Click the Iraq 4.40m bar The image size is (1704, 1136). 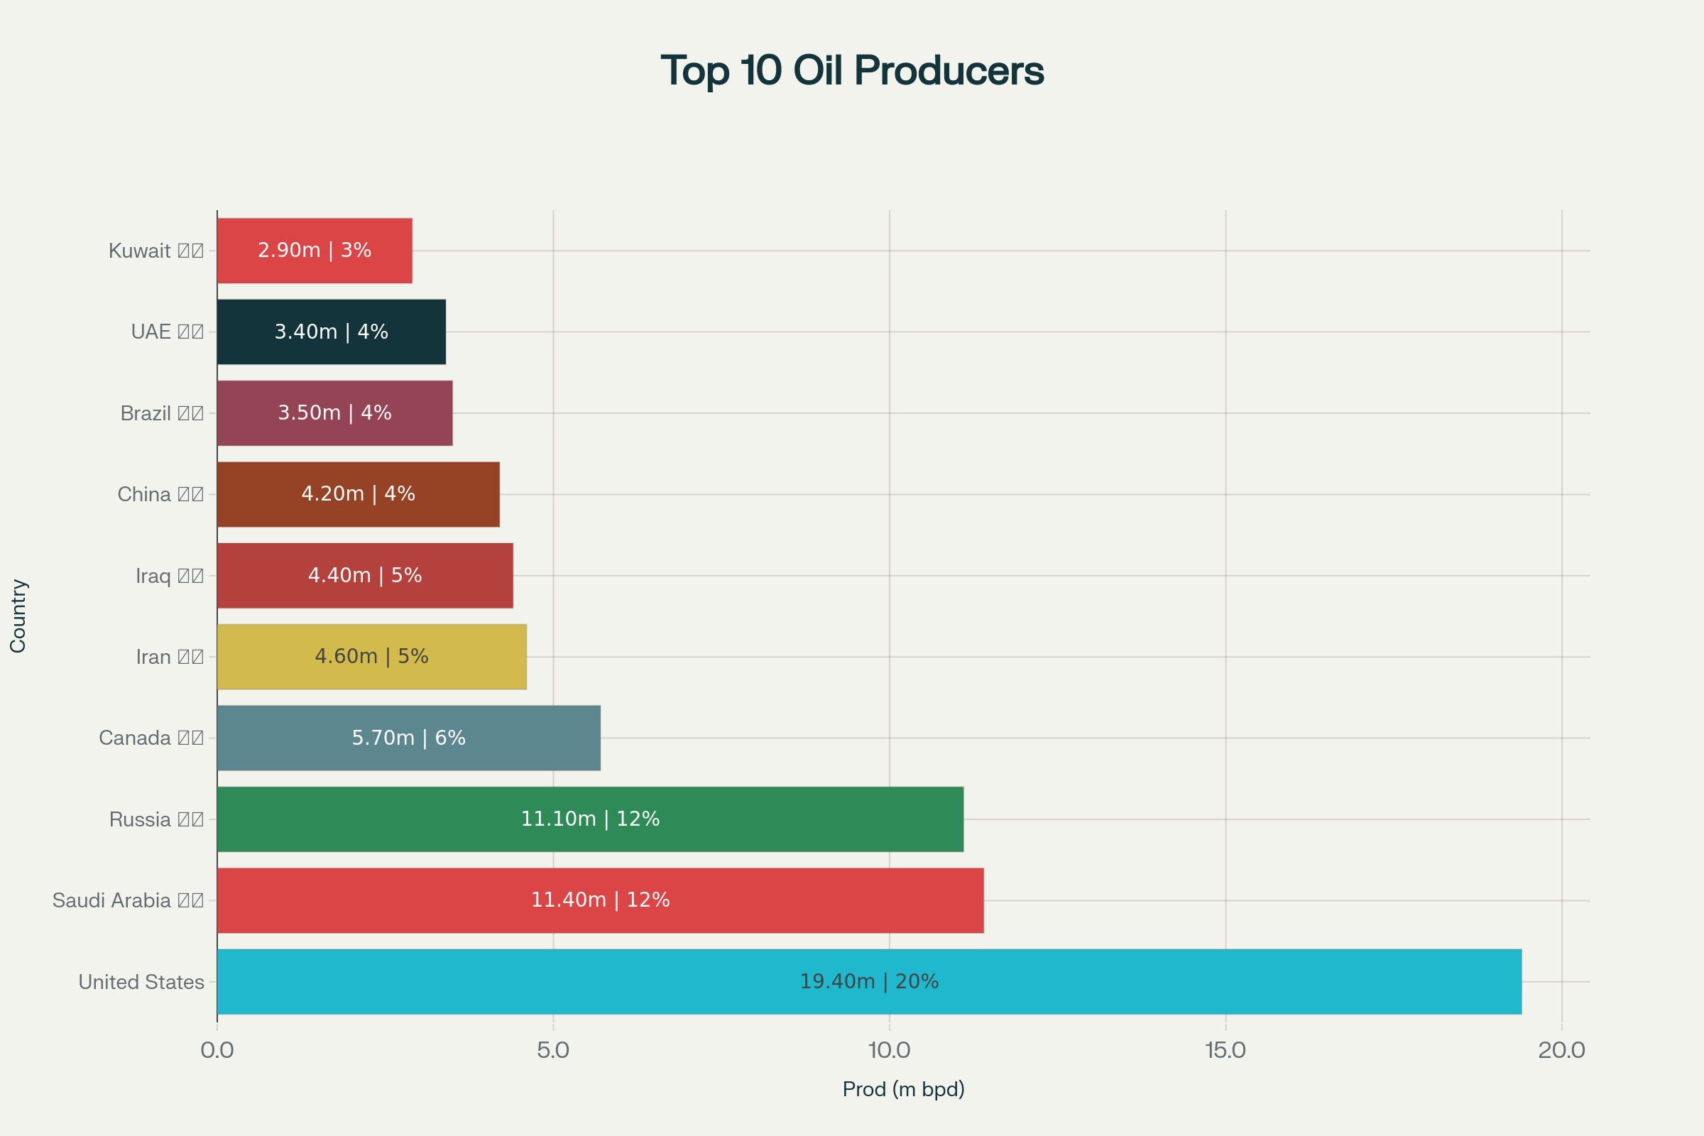pyautogui.click(x=365, y=575)
